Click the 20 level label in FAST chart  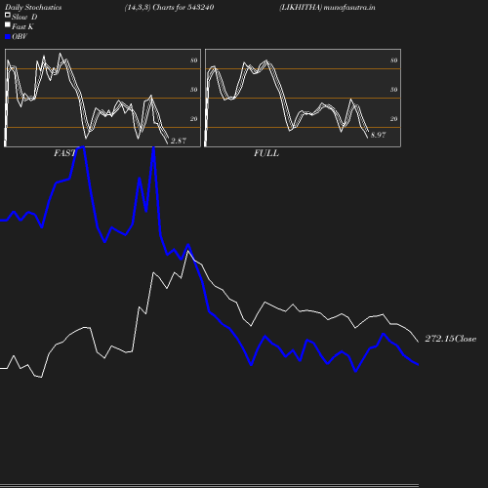tap(194, 119)
